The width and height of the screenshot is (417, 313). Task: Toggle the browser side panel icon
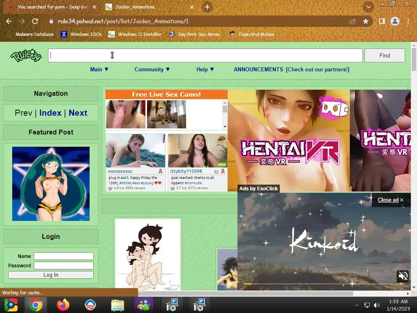click(x=382, y=21)
